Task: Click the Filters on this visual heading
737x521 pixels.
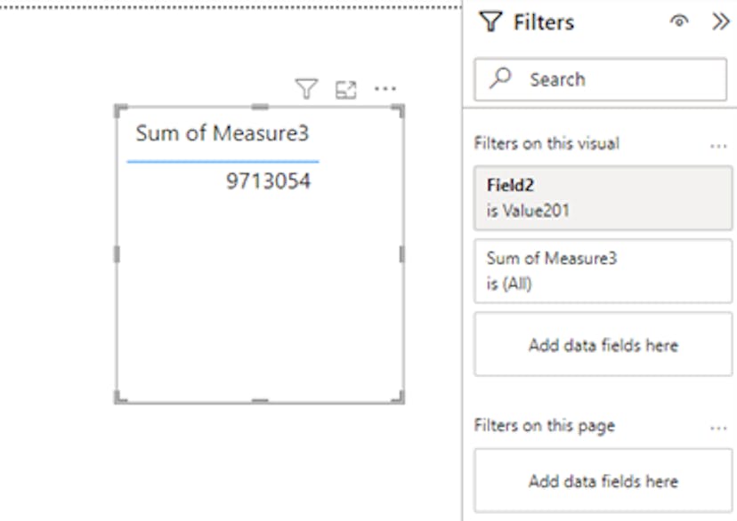Action: 547,143
